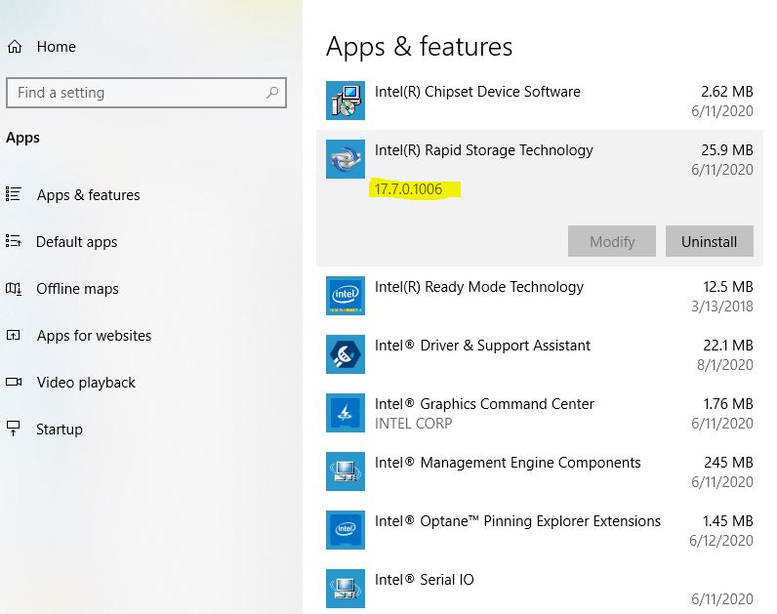
Task: Select Apps for websites in sidebar
Action: click(x=94, y=336)
